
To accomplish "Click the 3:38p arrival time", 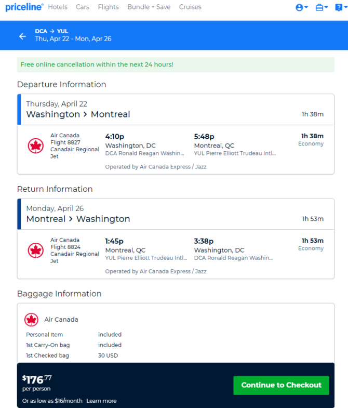I will pos(204,241).
